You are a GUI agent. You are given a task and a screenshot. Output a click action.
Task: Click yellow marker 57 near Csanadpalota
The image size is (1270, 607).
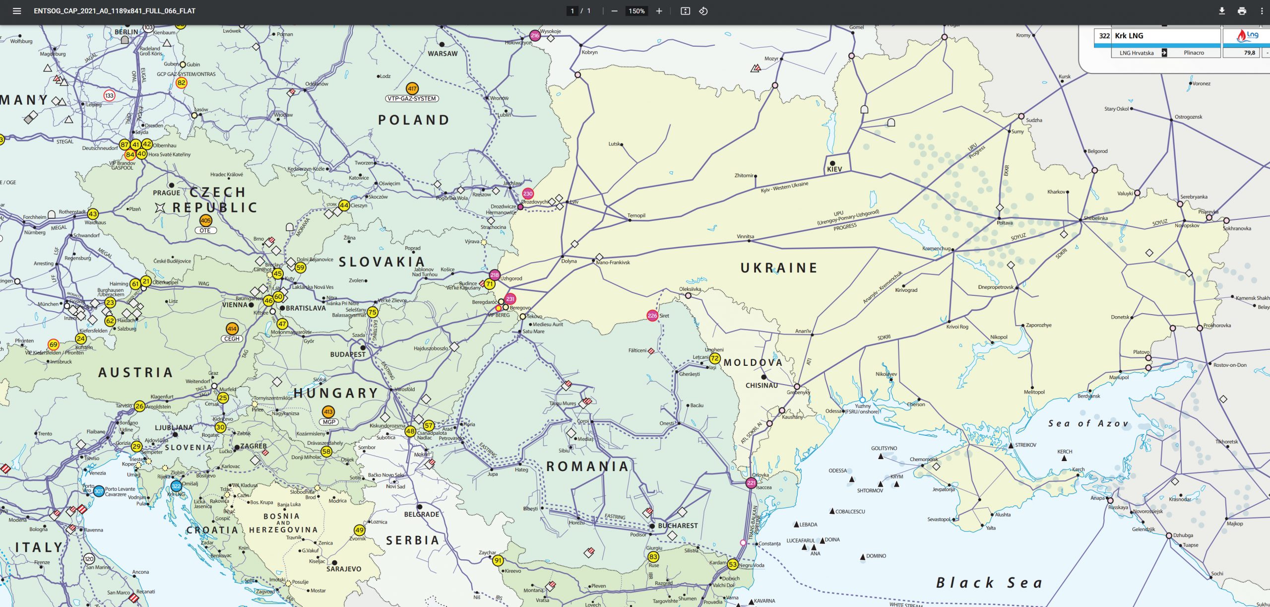coord(429,426)
